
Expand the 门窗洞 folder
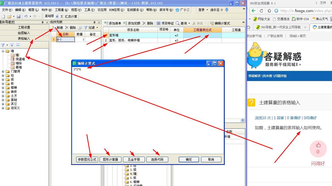tap(3, 71)
